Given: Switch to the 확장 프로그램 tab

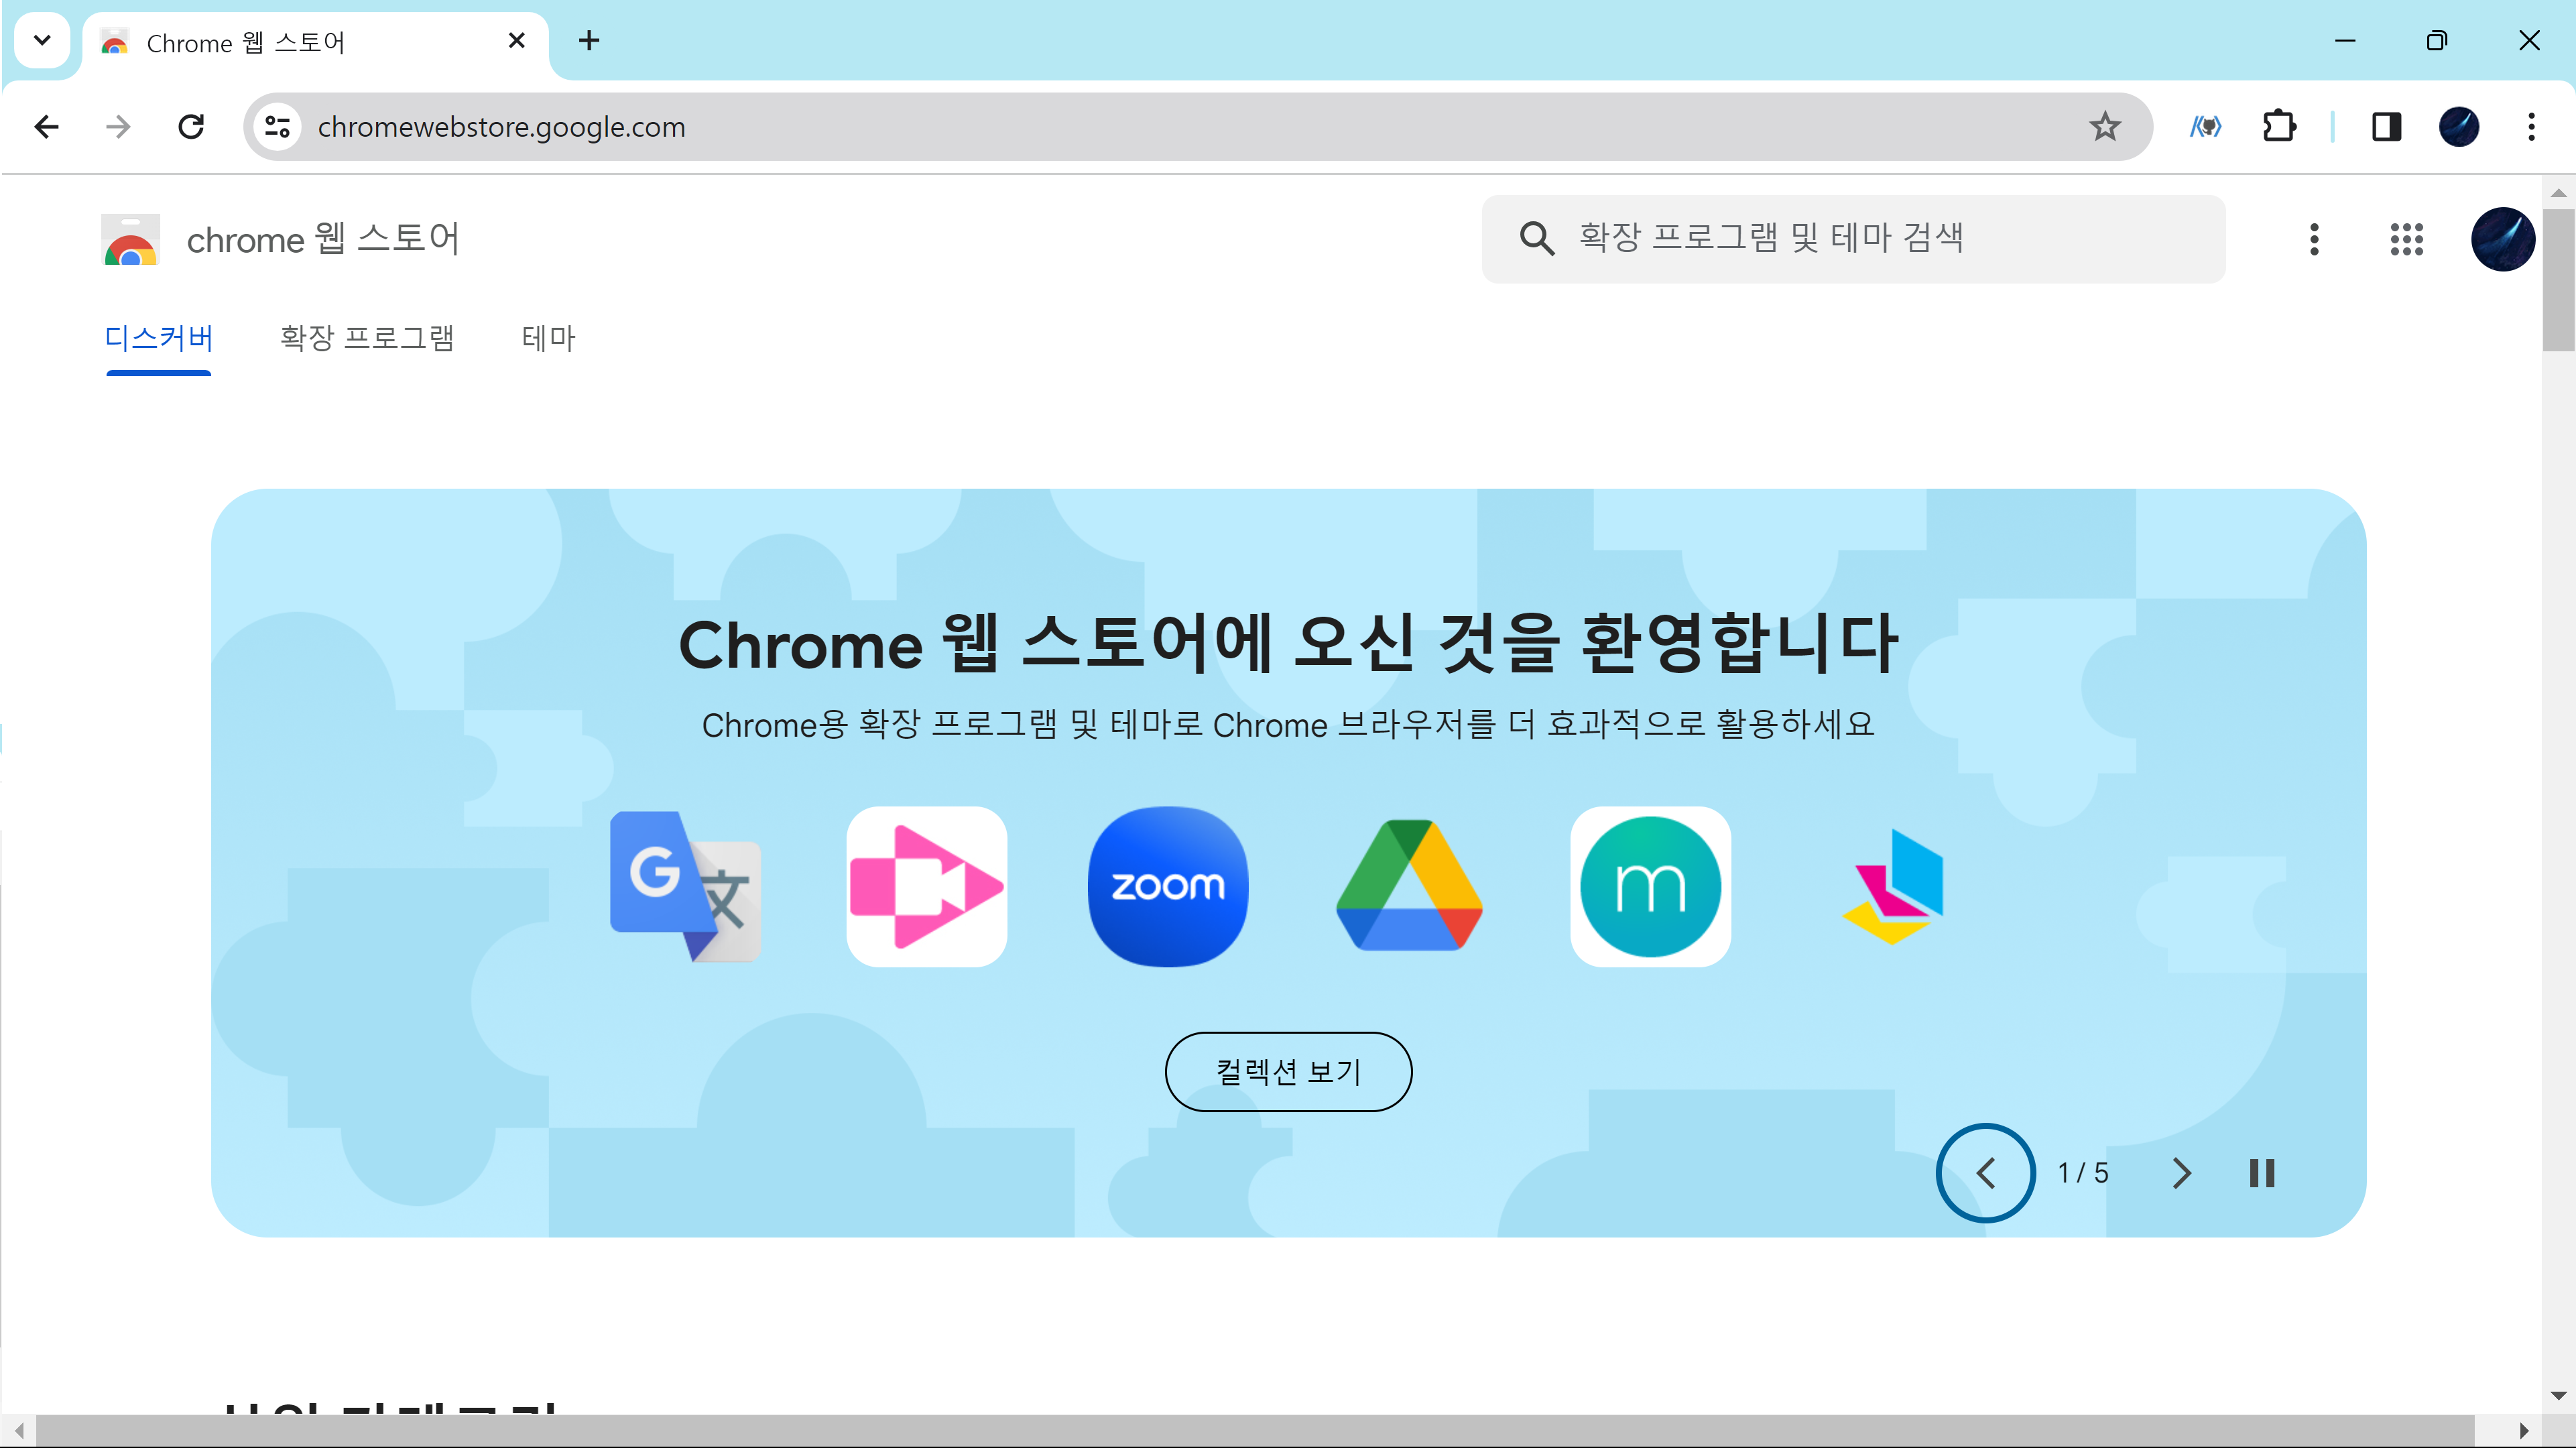Looking at the screenshot, I should tap(367, 338).
